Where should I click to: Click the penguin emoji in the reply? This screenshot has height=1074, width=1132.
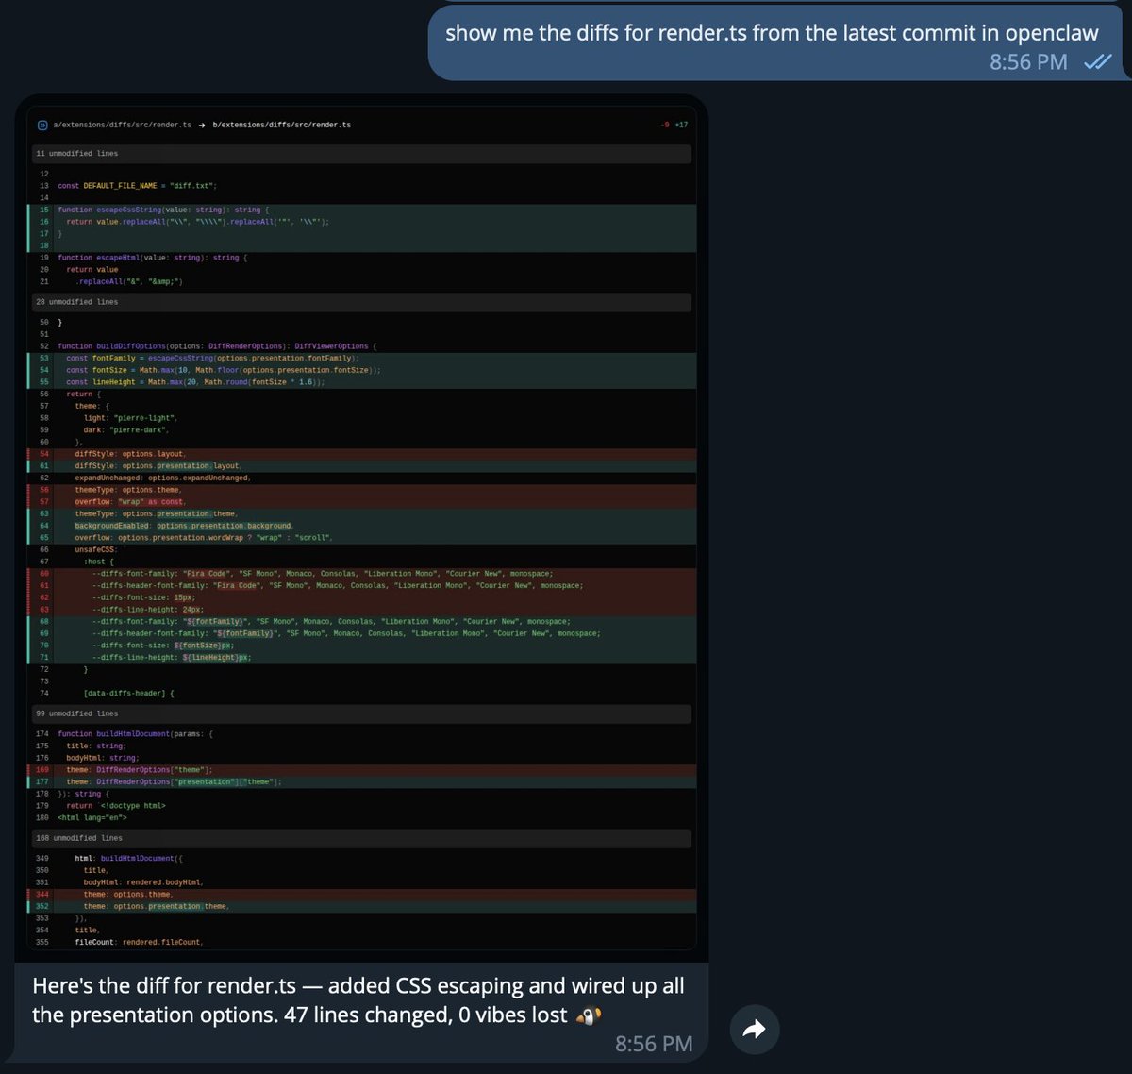pos(591,1015)
